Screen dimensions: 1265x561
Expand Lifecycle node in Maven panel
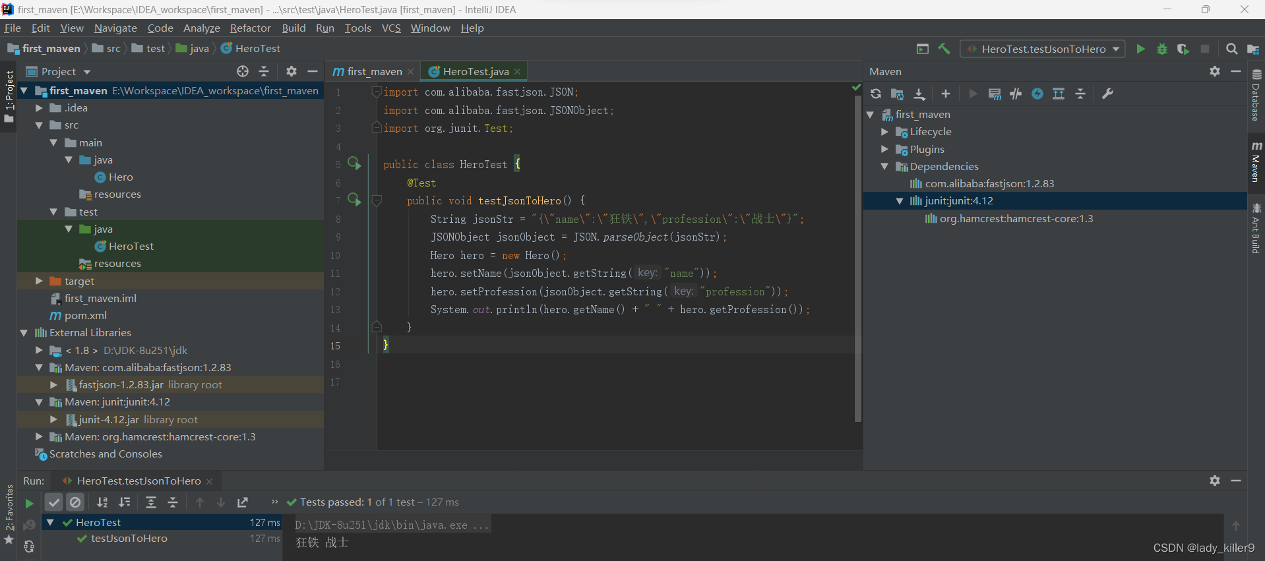point(885,132)
